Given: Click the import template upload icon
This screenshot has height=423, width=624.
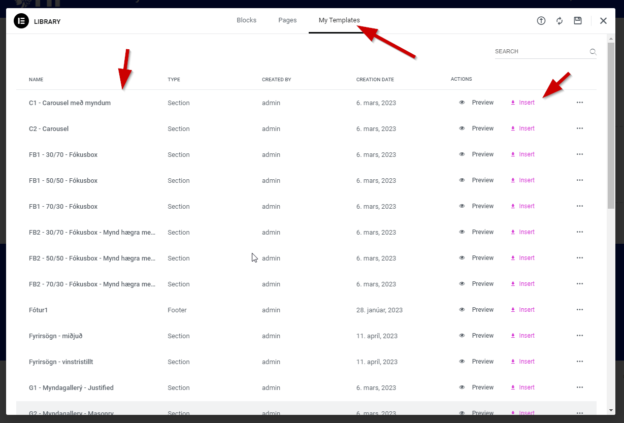Looking at the screenshot, I should tap(541, 21).
